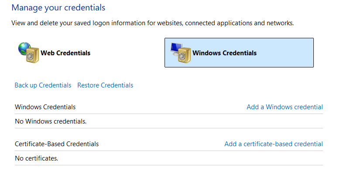Click the 'View and delete your saved logon' description

(x=153, y=23)
